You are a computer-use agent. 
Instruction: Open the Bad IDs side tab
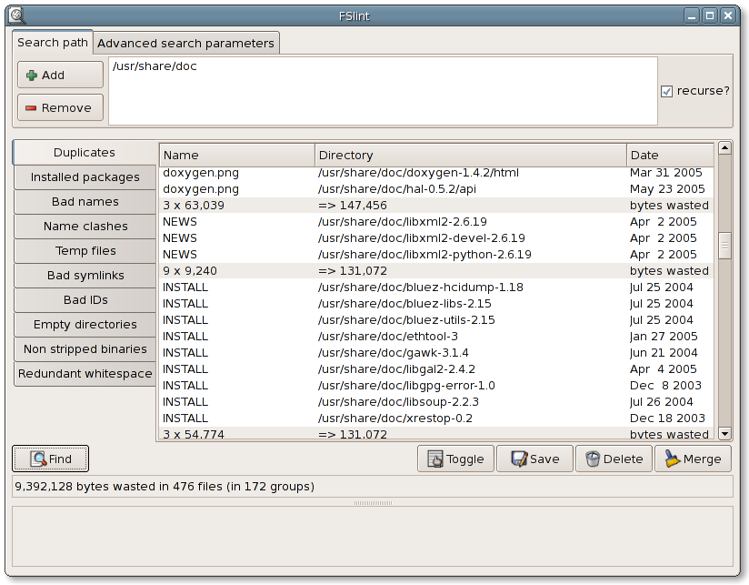point(85,299)
